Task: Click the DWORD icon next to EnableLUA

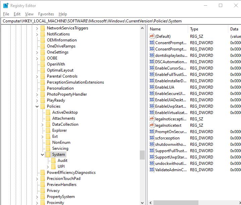Action: [x=152, y=87]
